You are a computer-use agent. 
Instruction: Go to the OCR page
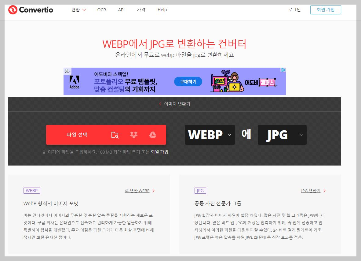101,10
